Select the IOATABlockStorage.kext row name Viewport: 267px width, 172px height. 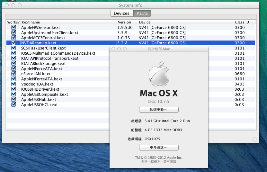tap(43, 64)
